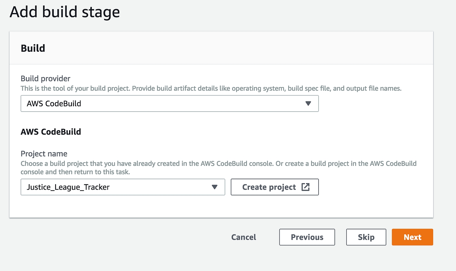This screenshot has width=456, height=271.
Task: Click the 'AWS CodeBuild' selected value in provider field
Action: [x=54, y=103]
